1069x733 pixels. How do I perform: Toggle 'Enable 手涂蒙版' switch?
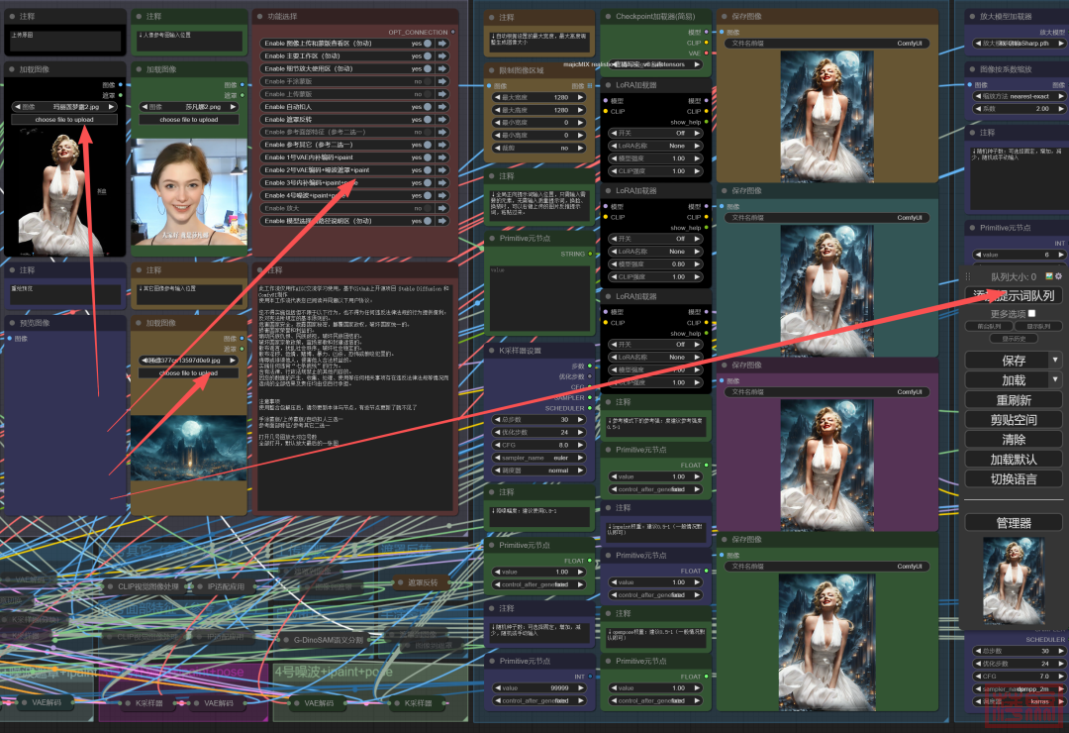click(x=428, y=81)
